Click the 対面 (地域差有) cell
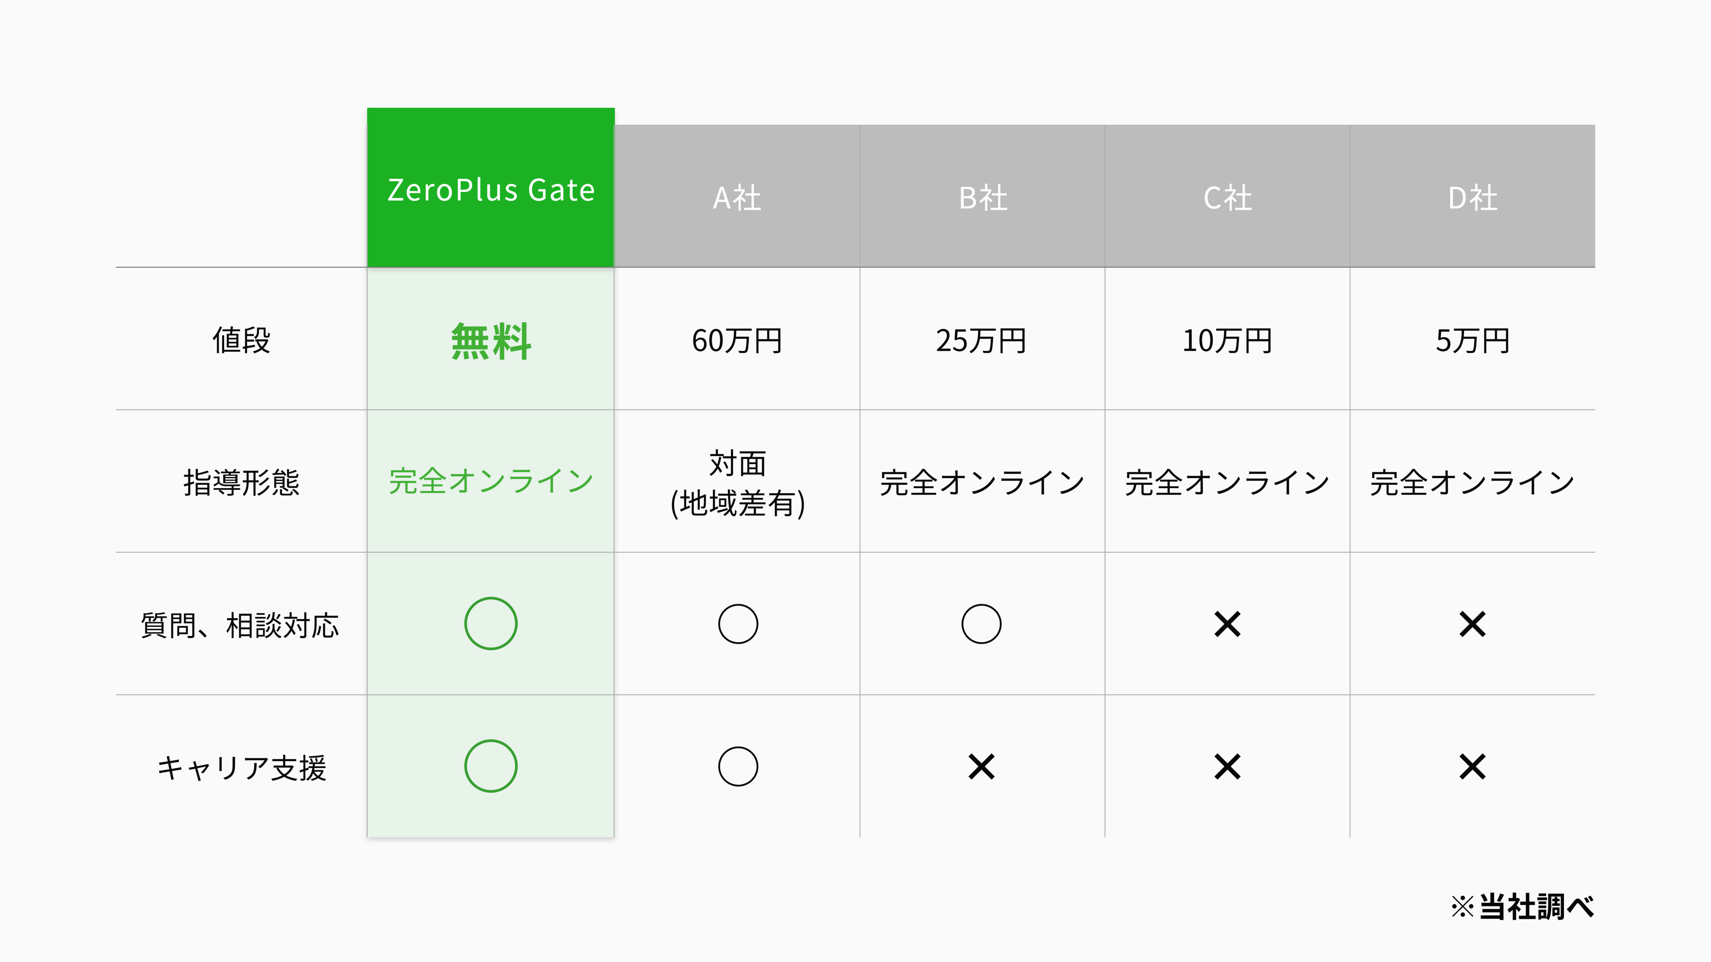Screen dimensions: 1711x962 [x=737, y=483]
